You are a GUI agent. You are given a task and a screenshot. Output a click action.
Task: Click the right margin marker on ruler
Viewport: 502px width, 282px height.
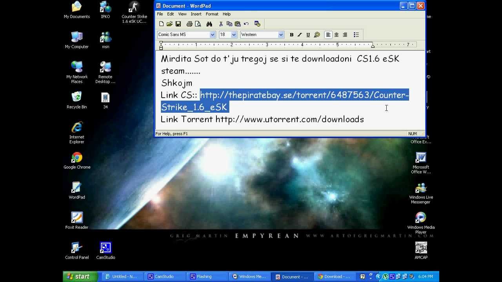(373, 45)
